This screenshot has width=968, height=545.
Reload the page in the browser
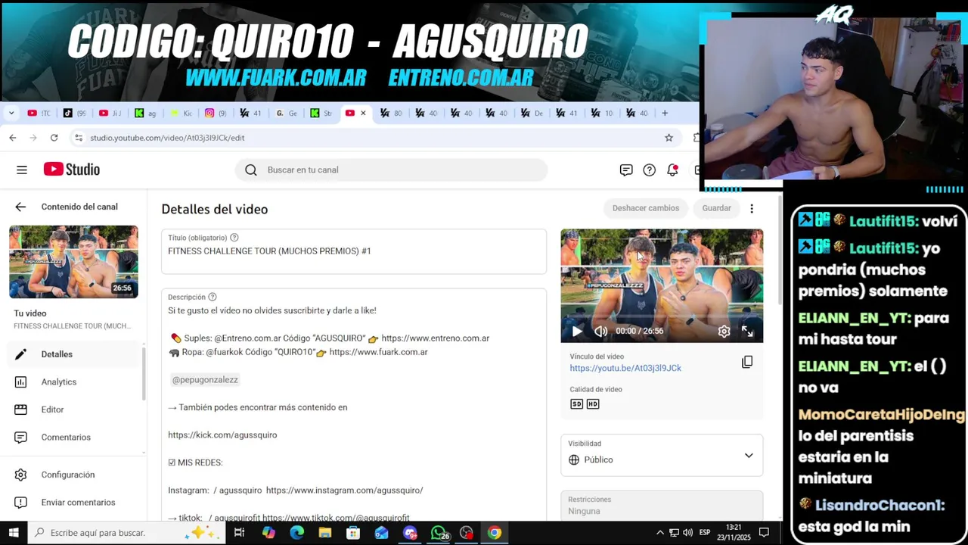[54, 138]
